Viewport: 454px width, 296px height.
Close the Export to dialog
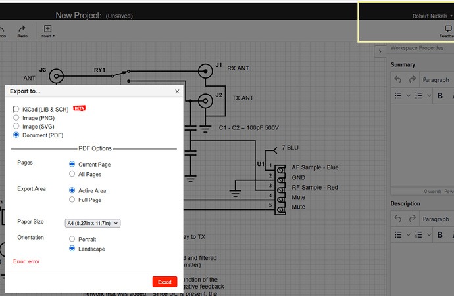[177, 91]
